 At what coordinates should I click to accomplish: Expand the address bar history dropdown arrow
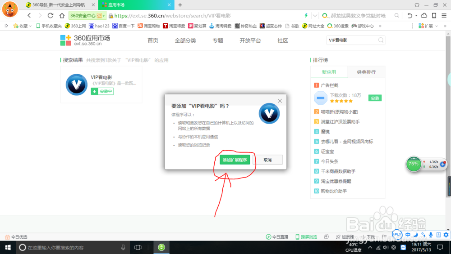[315, 15]
